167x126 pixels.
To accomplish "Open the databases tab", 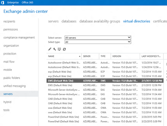I will pyautogui.click(x=69, y=21).
